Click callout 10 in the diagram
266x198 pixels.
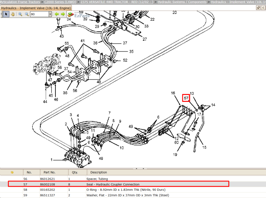[x=122, y=148]
